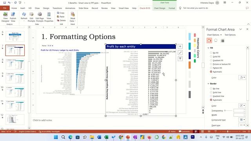Open Chart Filters funnel button
Screen dimensions: 251x141
tap(180, 59)
